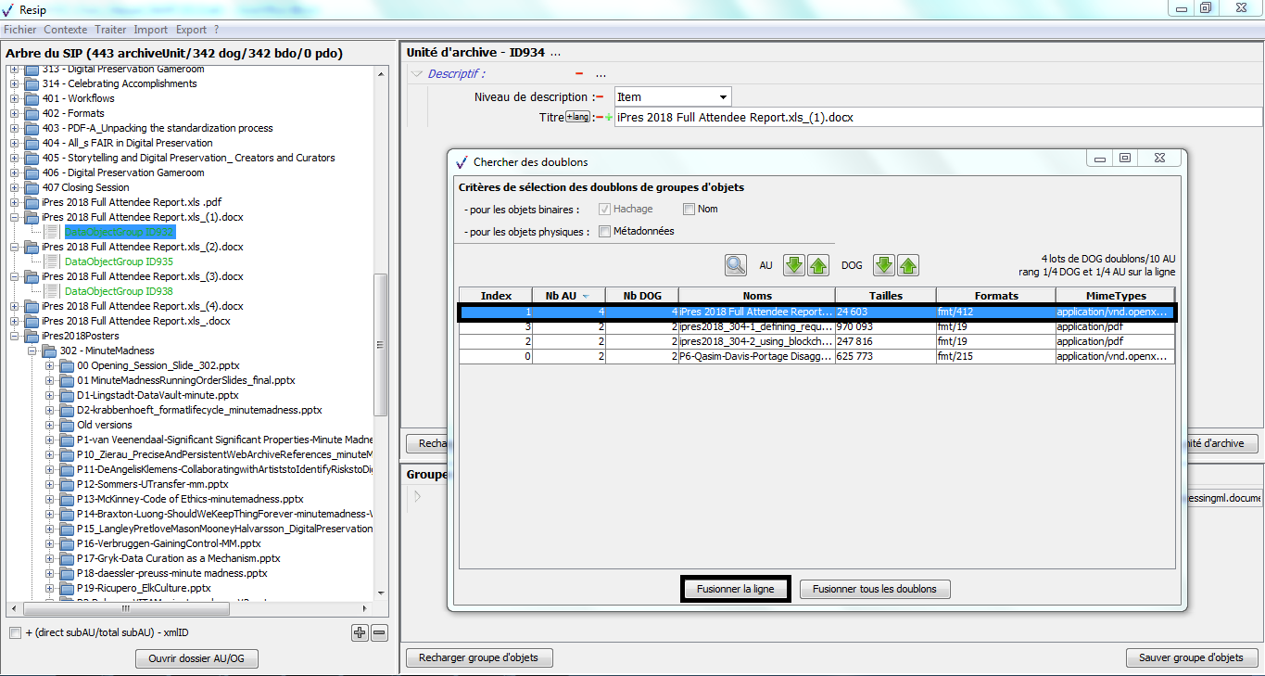Viewport: 1265px width, 676px height.
Task: Open the Export menu
Action: (192, 30)
